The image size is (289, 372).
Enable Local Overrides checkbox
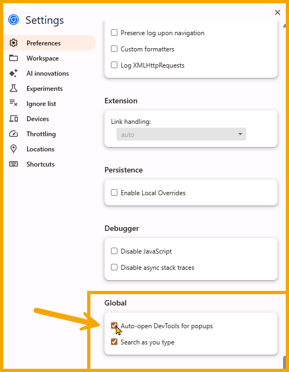click(114, 192)
